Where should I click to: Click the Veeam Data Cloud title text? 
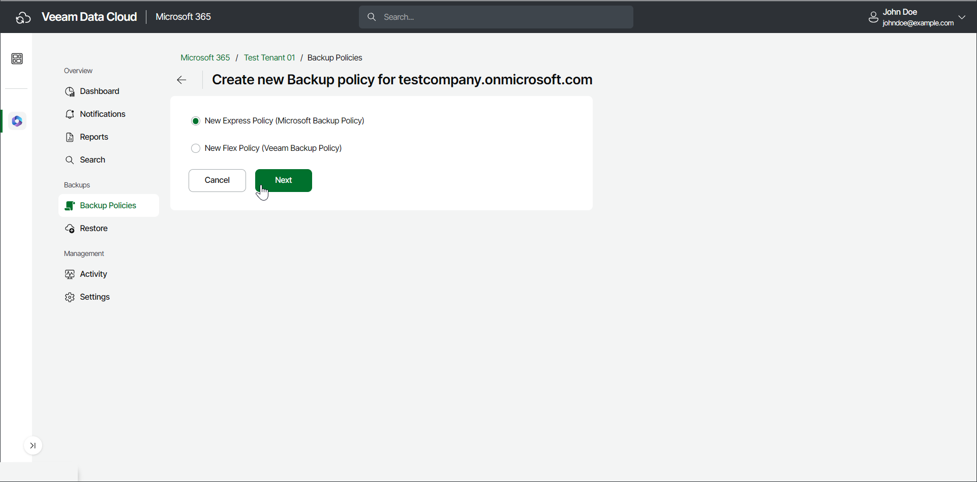(x=89, y=17)
